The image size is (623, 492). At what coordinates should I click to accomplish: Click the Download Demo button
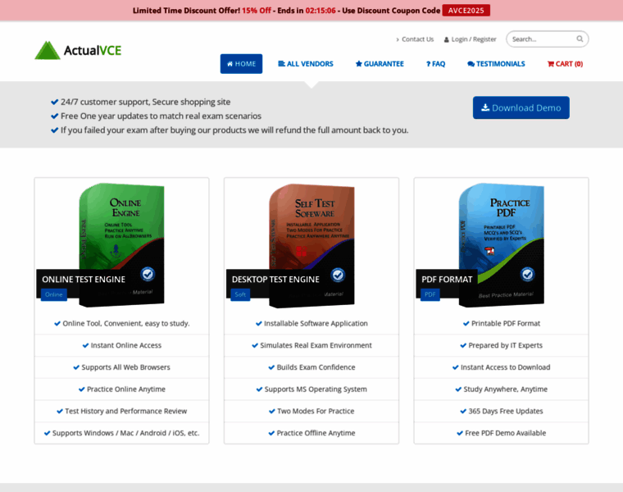tap(521, 107)
